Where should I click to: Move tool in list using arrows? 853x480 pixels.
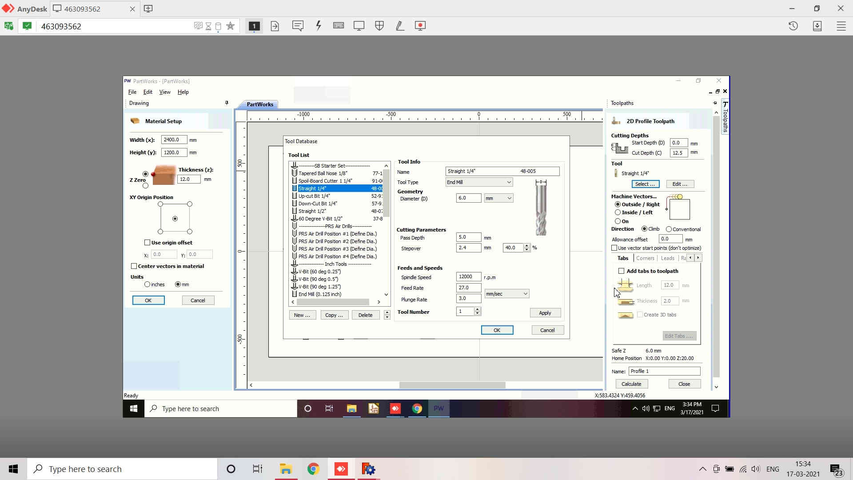click(387, 315)
